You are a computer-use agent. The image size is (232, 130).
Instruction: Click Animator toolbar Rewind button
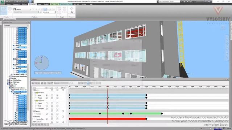(79, 83)
